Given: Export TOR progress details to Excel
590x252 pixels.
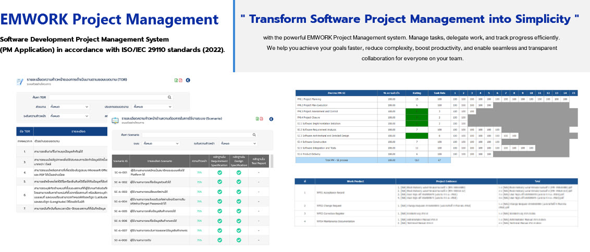Looking at the screenshot, I should coord(176,80).
